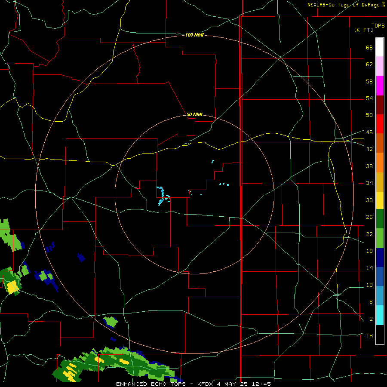Click the "42" legend value

coord(369,149)
